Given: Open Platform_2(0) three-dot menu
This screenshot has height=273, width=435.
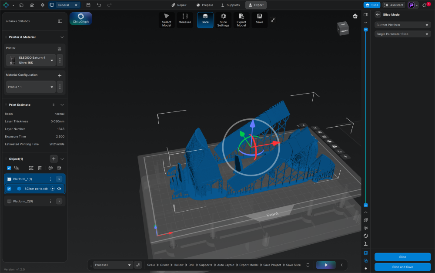Looking at the screenshot, I should (50, 201).
